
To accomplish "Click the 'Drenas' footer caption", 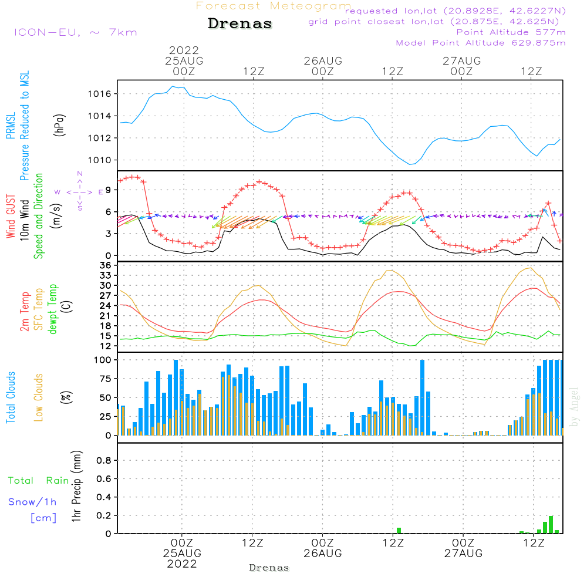I will tap(269, 568).
